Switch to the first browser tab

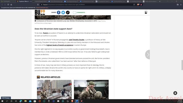[8, 1]
